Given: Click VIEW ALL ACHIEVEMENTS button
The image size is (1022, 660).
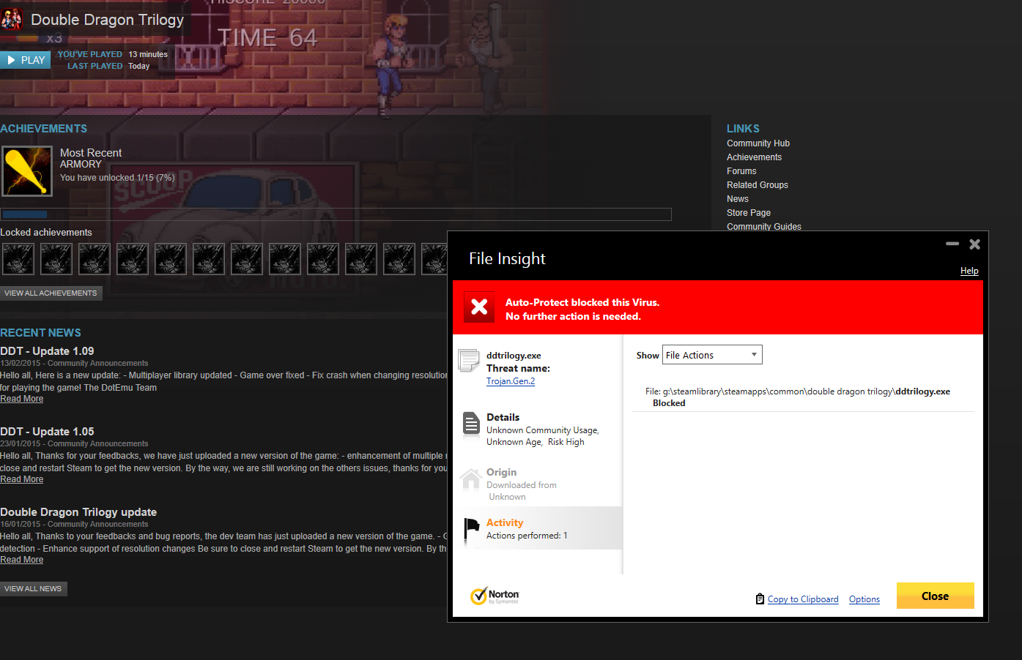Looking at the screenshot, I should [51, 293].
